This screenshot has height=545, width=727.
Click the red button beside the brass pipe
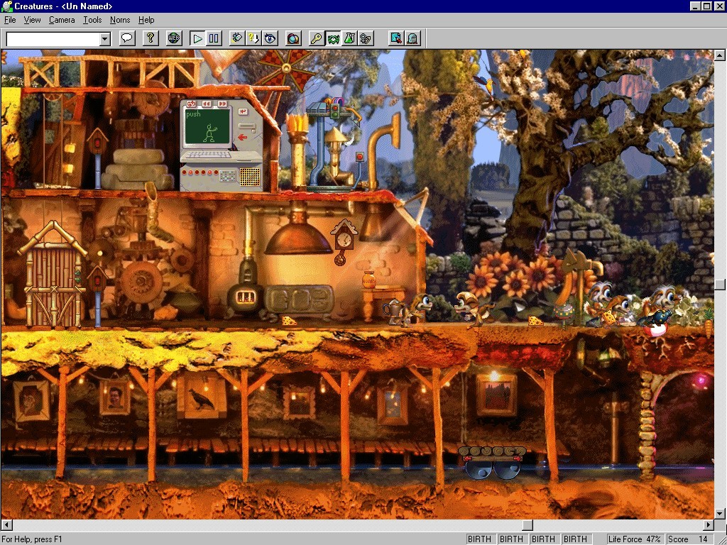pyautogui.click(x=359, y=157)
